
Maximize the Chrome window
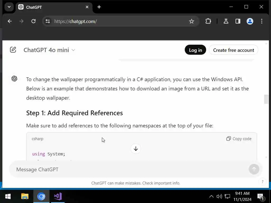246,7
